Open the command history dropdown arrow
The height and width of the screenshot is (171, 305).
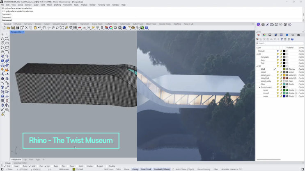(x=303, y=20)
